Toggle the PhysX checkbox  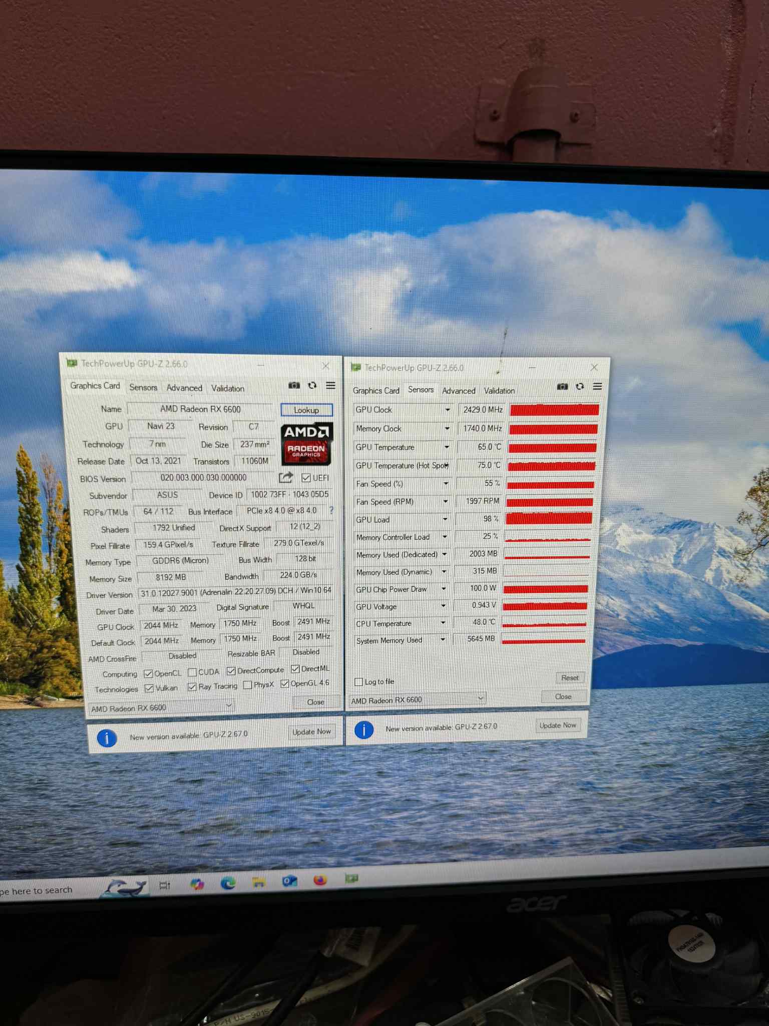247,685
